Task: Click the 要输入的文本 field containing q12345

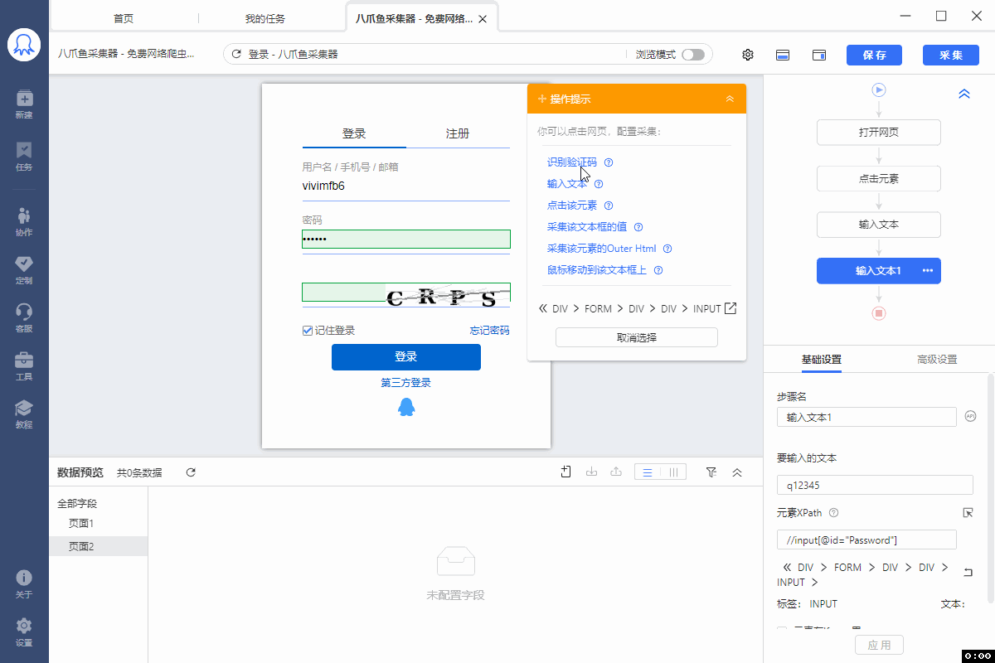Action: point(875,485)
